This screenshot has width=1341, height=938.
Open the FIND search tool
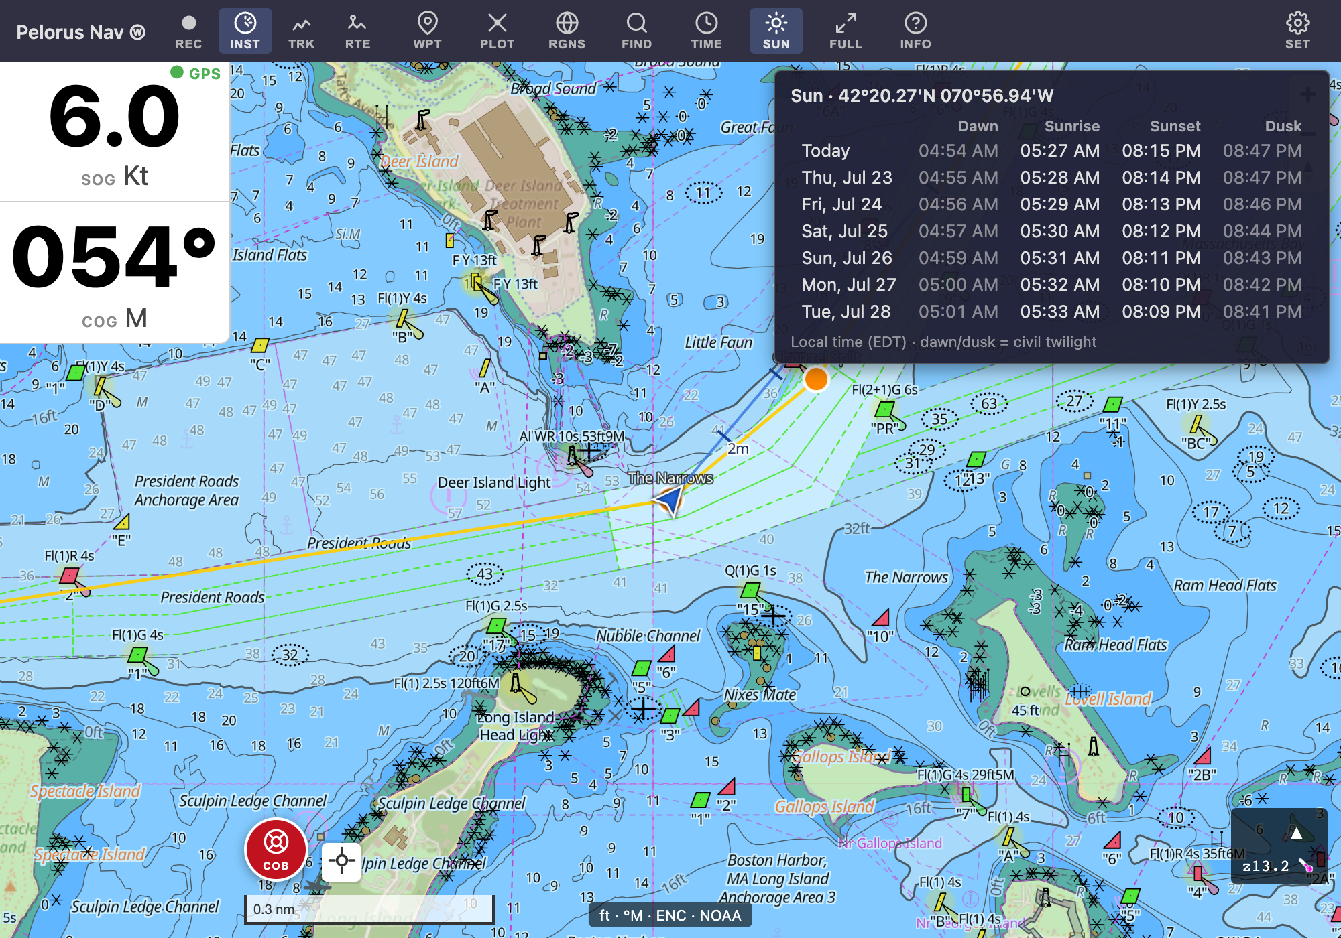[636, 31]
